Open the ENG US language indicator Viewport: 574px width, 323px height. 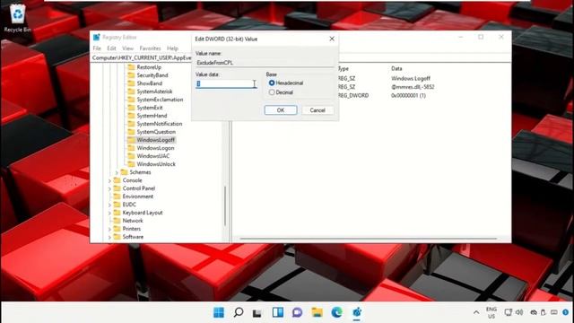pos(491,312)
